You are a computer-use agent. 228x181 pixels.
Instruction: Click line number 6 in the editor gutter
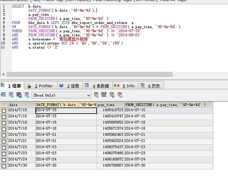(4, 27)
